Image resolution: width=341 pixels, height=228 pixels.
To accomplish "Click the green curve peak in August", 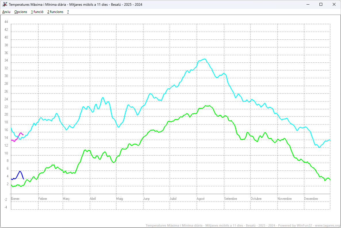I will pos(208,106).
